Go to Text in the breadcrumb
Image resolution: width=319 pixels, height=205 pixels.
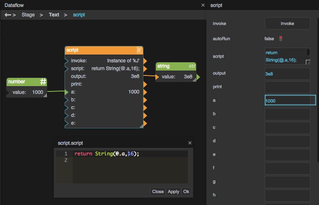tap(54, 15)
